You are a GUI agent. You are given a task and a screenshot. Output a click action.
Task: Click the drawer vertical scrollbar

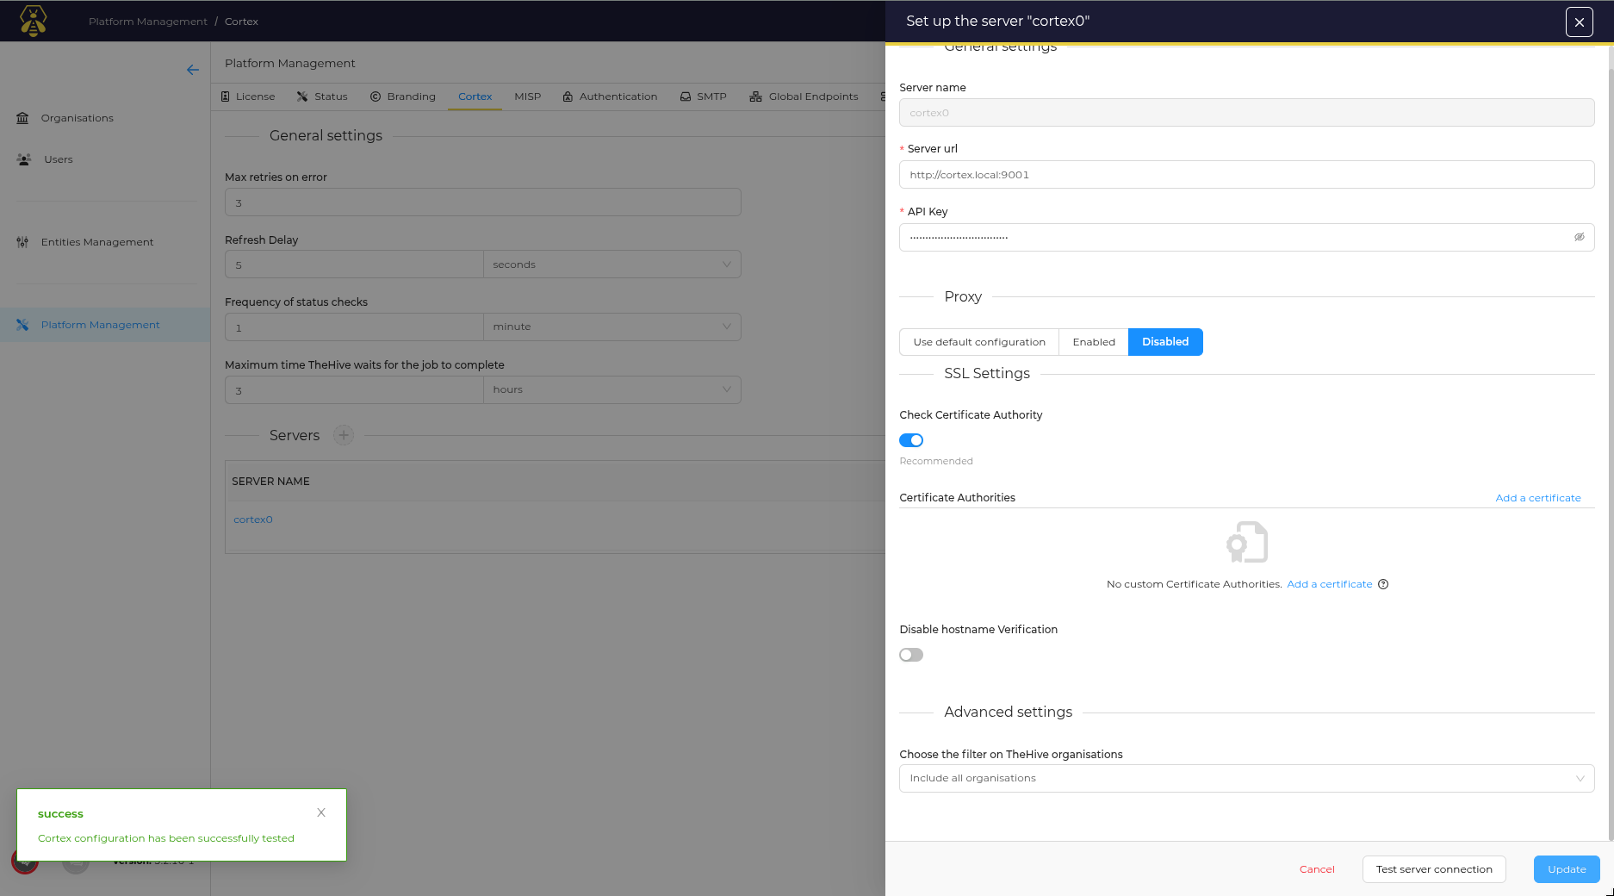click(x=1611, y=455)
